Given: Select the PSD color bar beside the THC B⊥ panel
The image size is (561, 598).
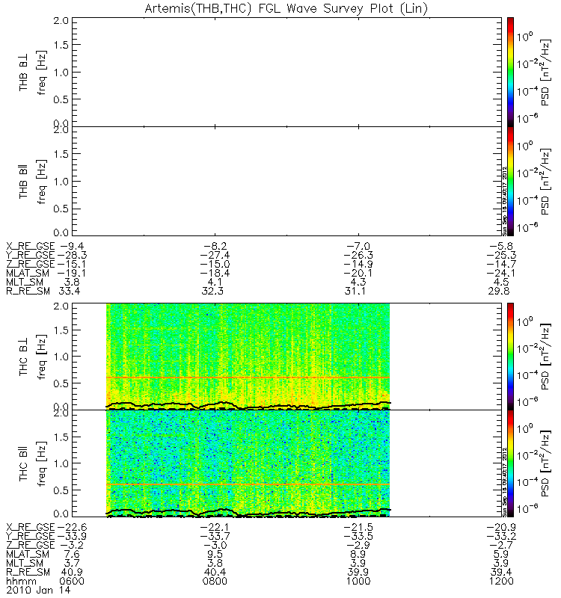Looking at the screenshot, I should [x=510, y=357].
